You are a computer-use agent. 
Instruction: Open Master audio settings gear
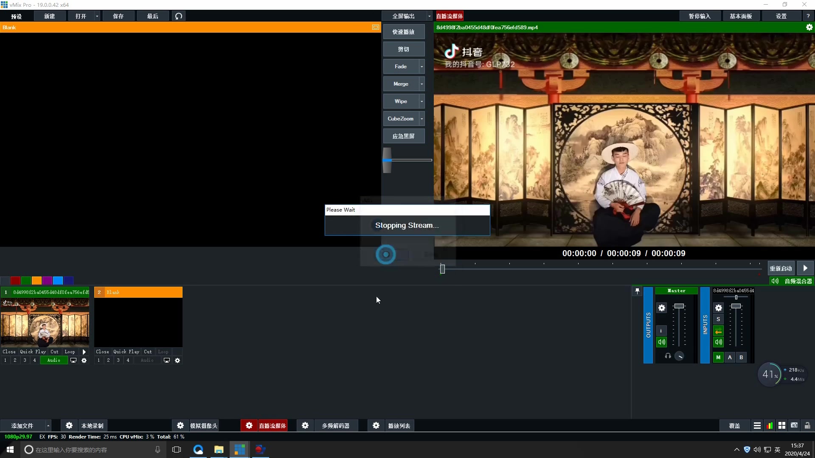[662, 308]
